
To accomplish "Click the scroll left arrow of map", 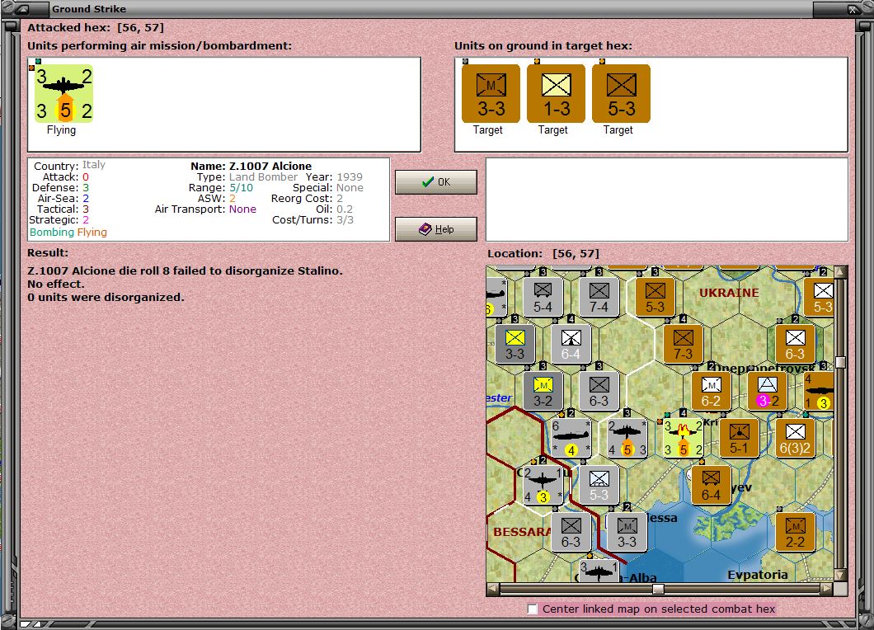I will coord(493,589).
